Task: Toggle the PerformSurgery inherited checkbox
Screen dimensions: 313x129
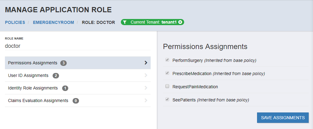Action: click(x=167, y=60)
